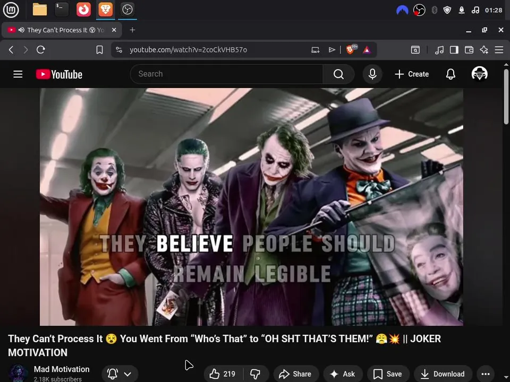Viewport: 510px width, 382px height.
Task: Reload the YouTube page
Action: (41, 50)
